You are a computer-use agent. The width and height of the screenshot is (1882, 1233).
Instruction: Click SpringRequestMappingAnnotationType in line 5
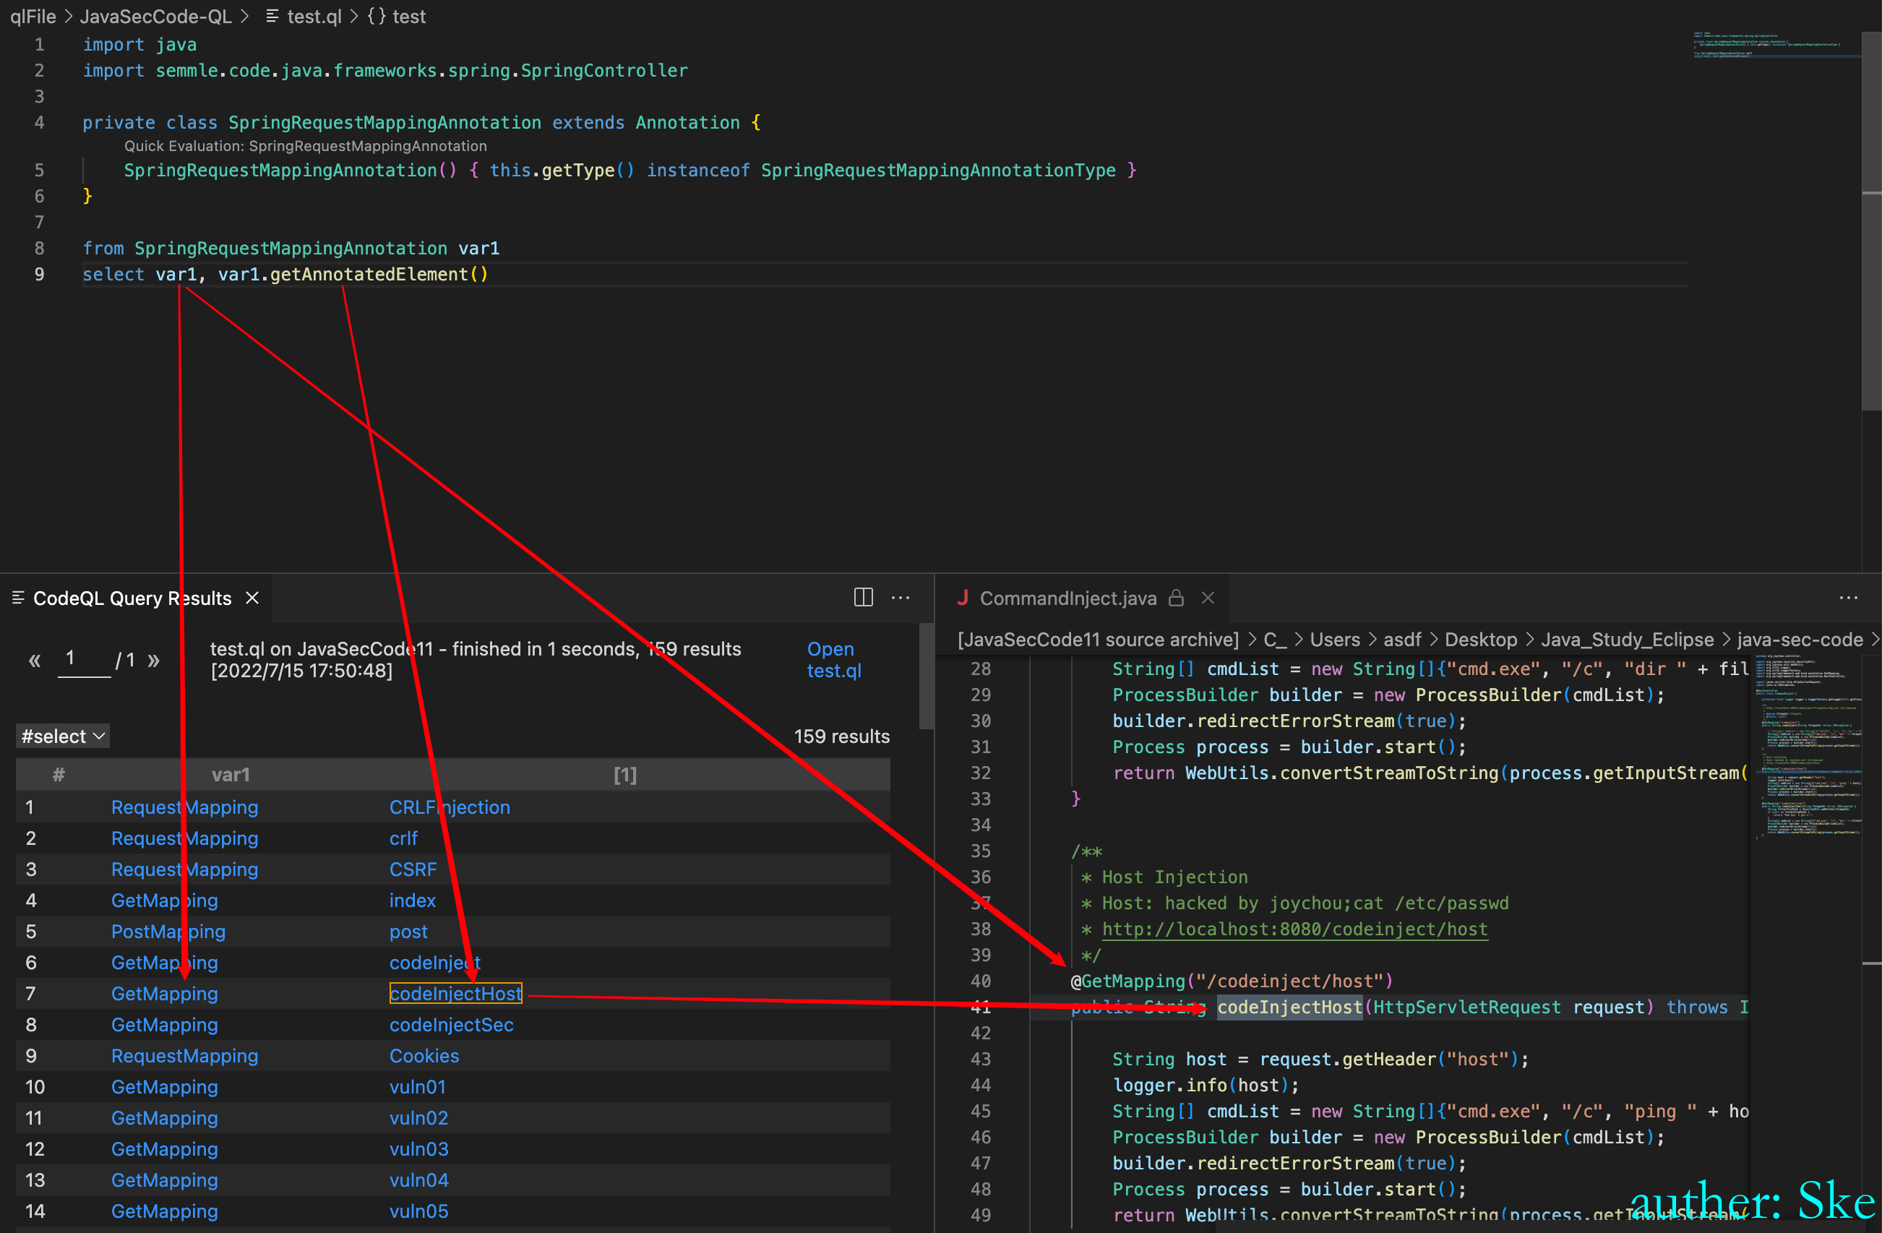(938, 170)
